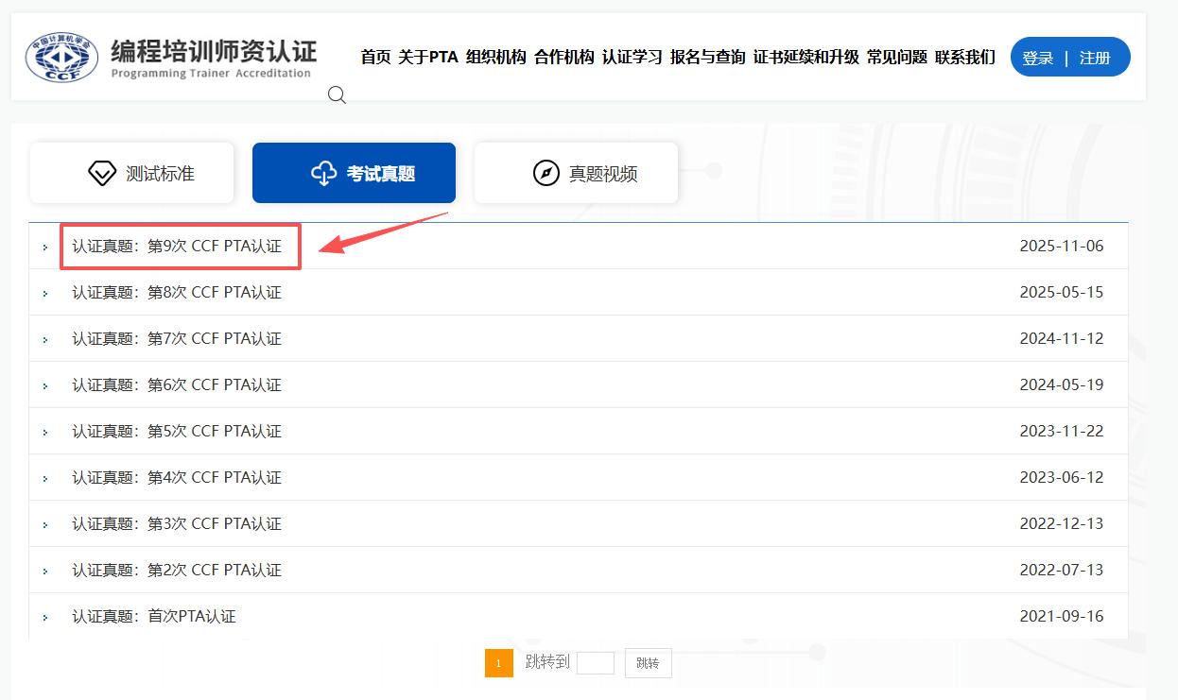The image size is (1178, 700).
Task: Click the cloud download icon on 考试真题
Action: pyautogui.click(x=323, y=174)
